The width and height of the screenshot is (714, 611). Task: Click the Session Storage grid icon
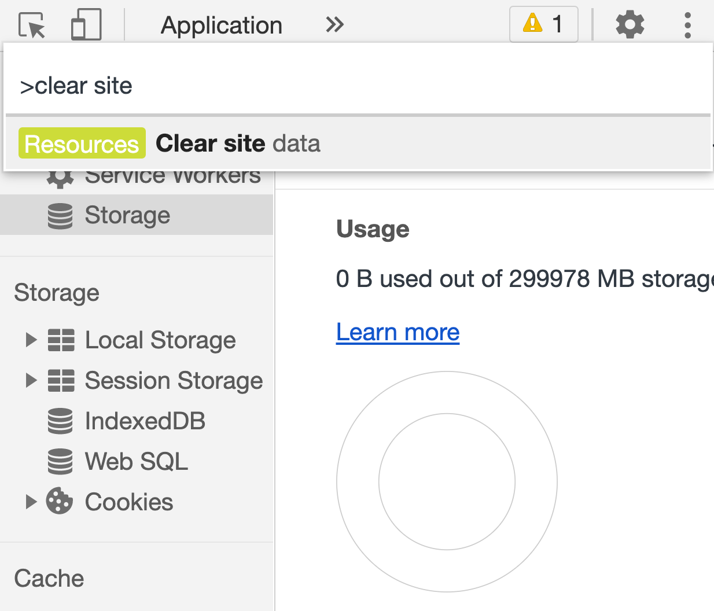pos(61,381)
